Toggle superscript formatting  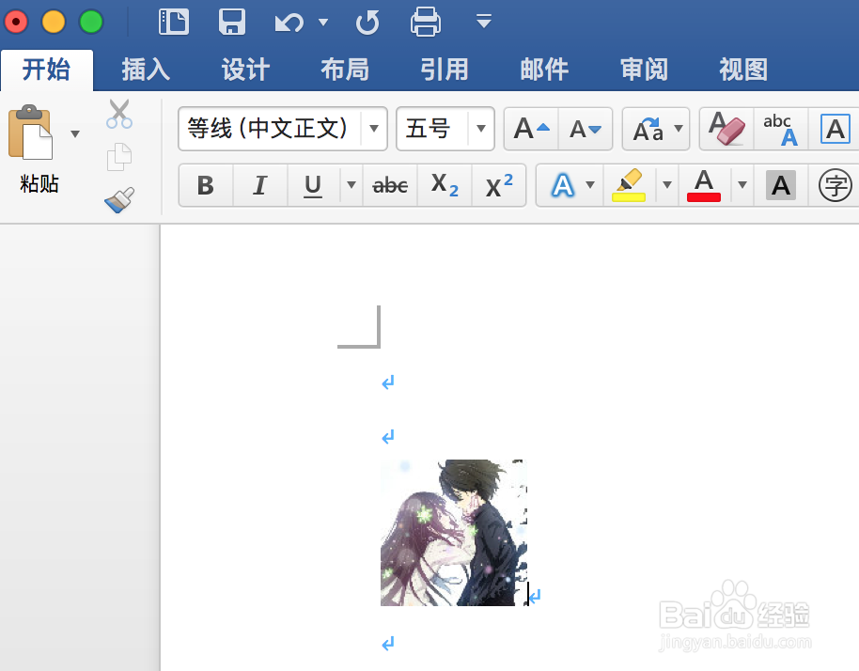498,185
